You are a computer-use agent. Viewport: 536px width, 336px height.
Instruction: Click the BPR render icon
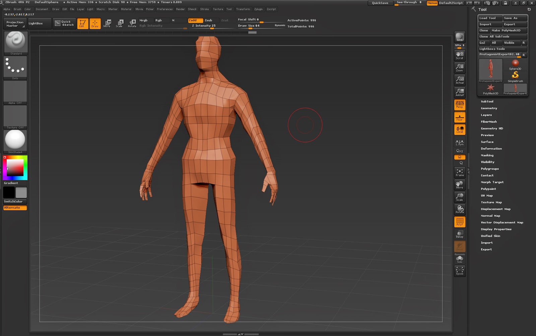point(460,37)
